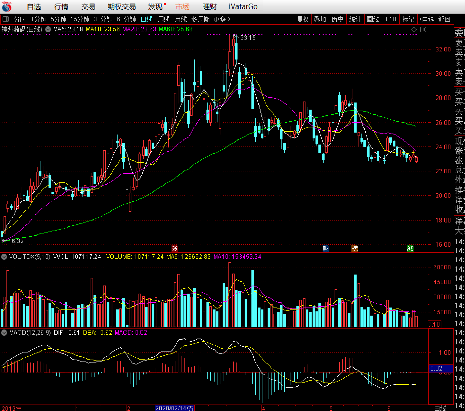Click the X10 volume scale label
The width and height of the screenshot is (465, 411).
(x=434, y=324)
